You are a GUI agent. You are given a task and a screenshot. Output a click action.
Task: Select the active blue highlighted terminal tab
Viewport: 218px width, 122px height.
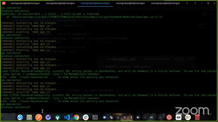[95, 3]
